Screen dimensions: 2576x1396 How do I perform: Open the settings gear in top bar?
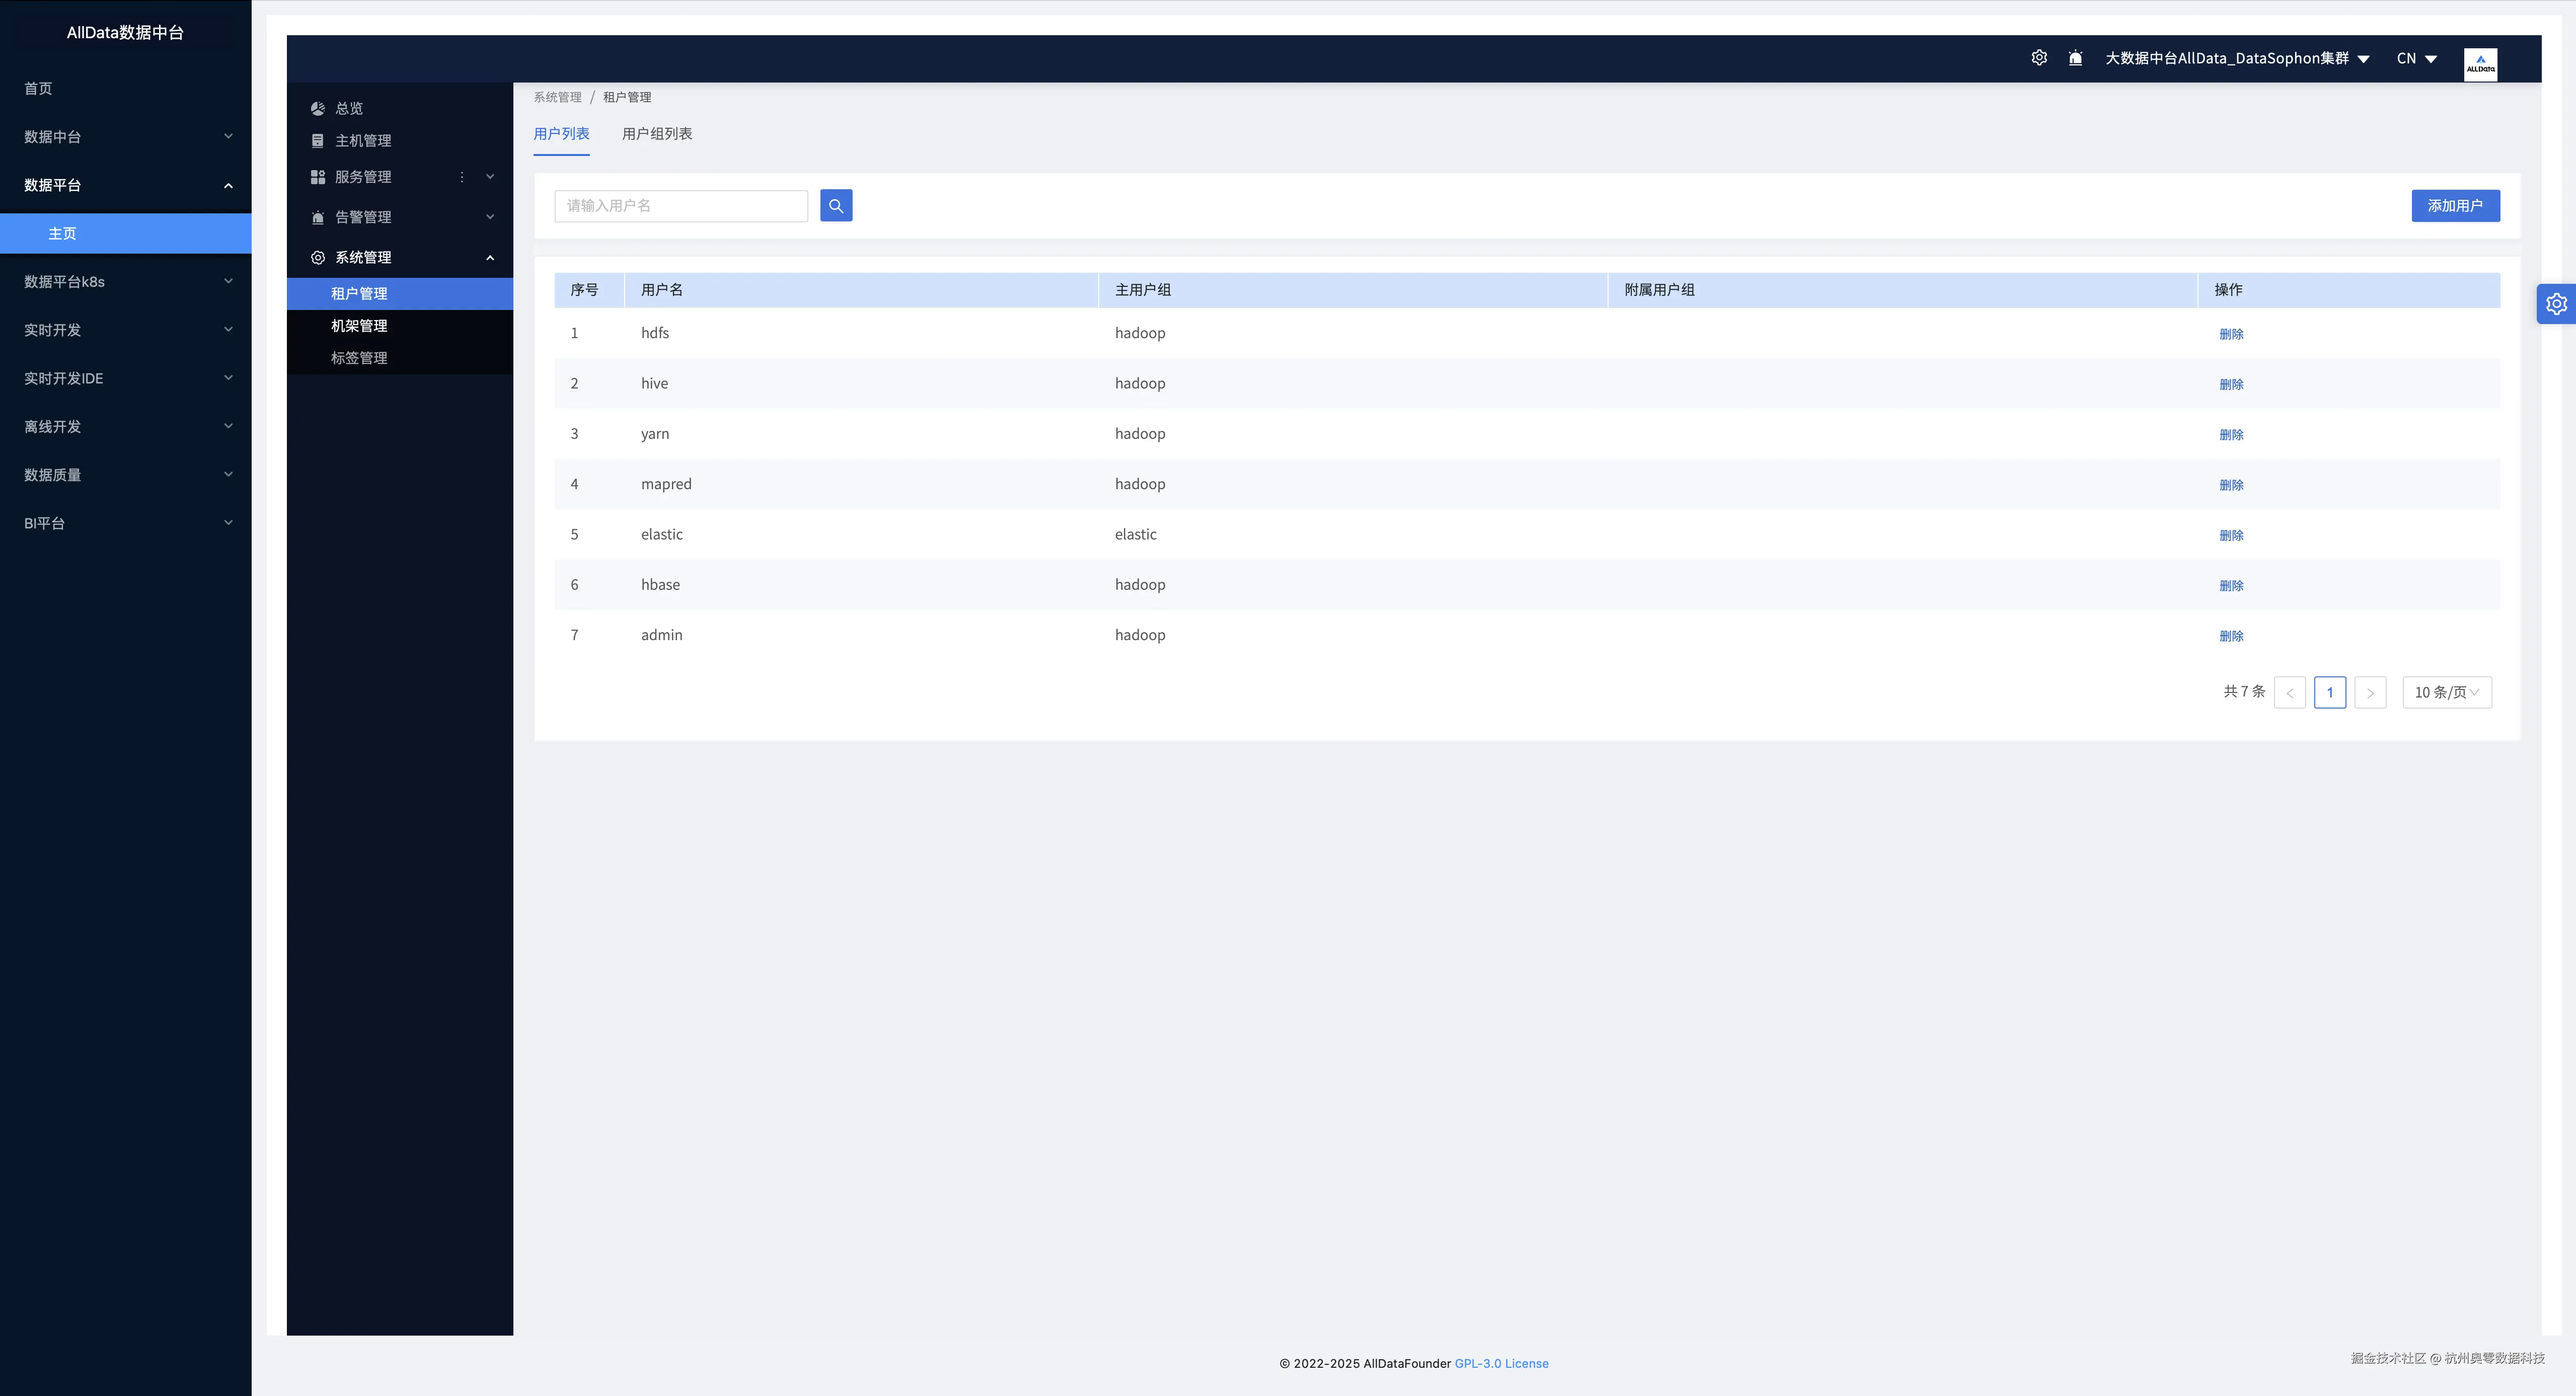2039,58
